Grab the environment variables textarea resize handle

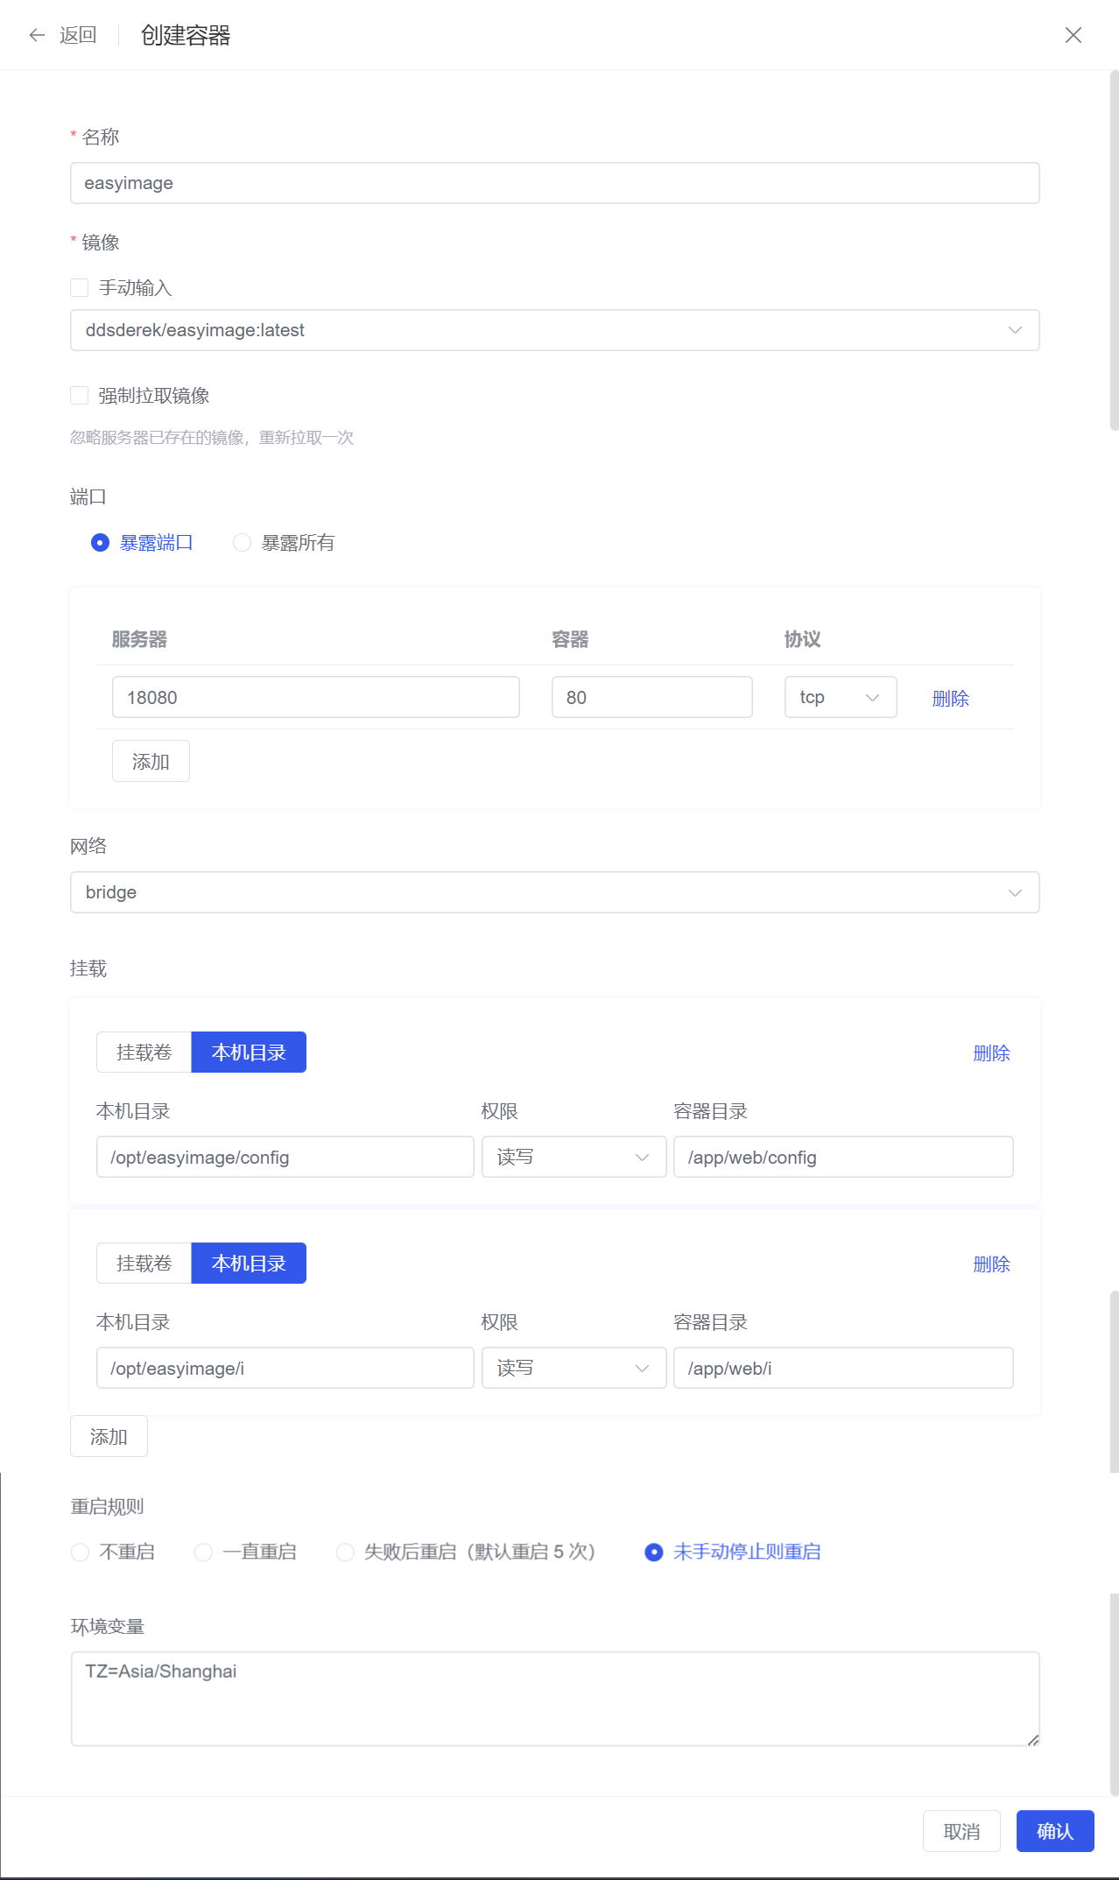pyautogui.click(x=1033, y=1740)
